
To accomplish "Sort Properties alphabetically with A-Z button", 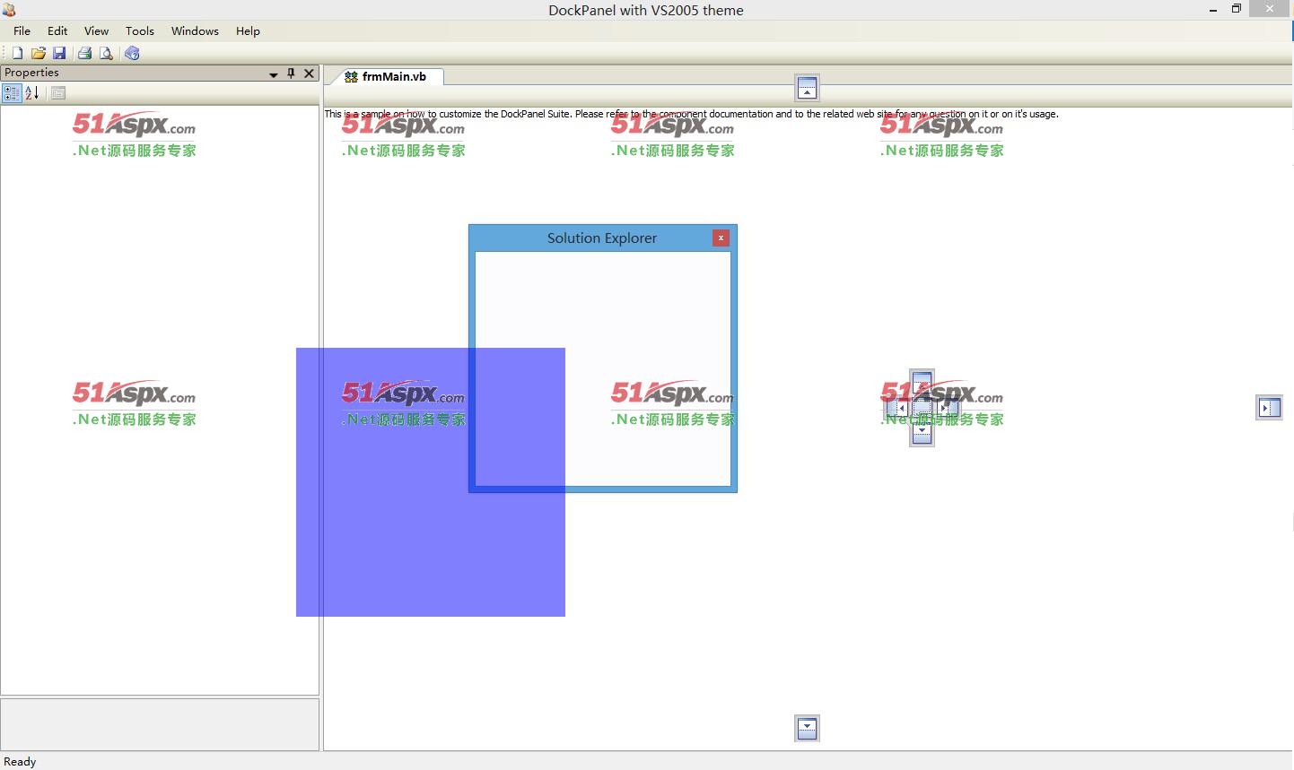I will point(31,93).
